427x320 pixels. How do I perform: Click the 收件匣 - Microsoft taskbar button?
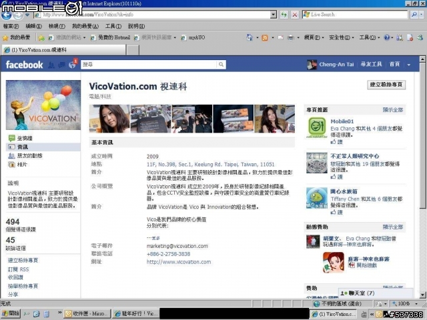[87, 313]
